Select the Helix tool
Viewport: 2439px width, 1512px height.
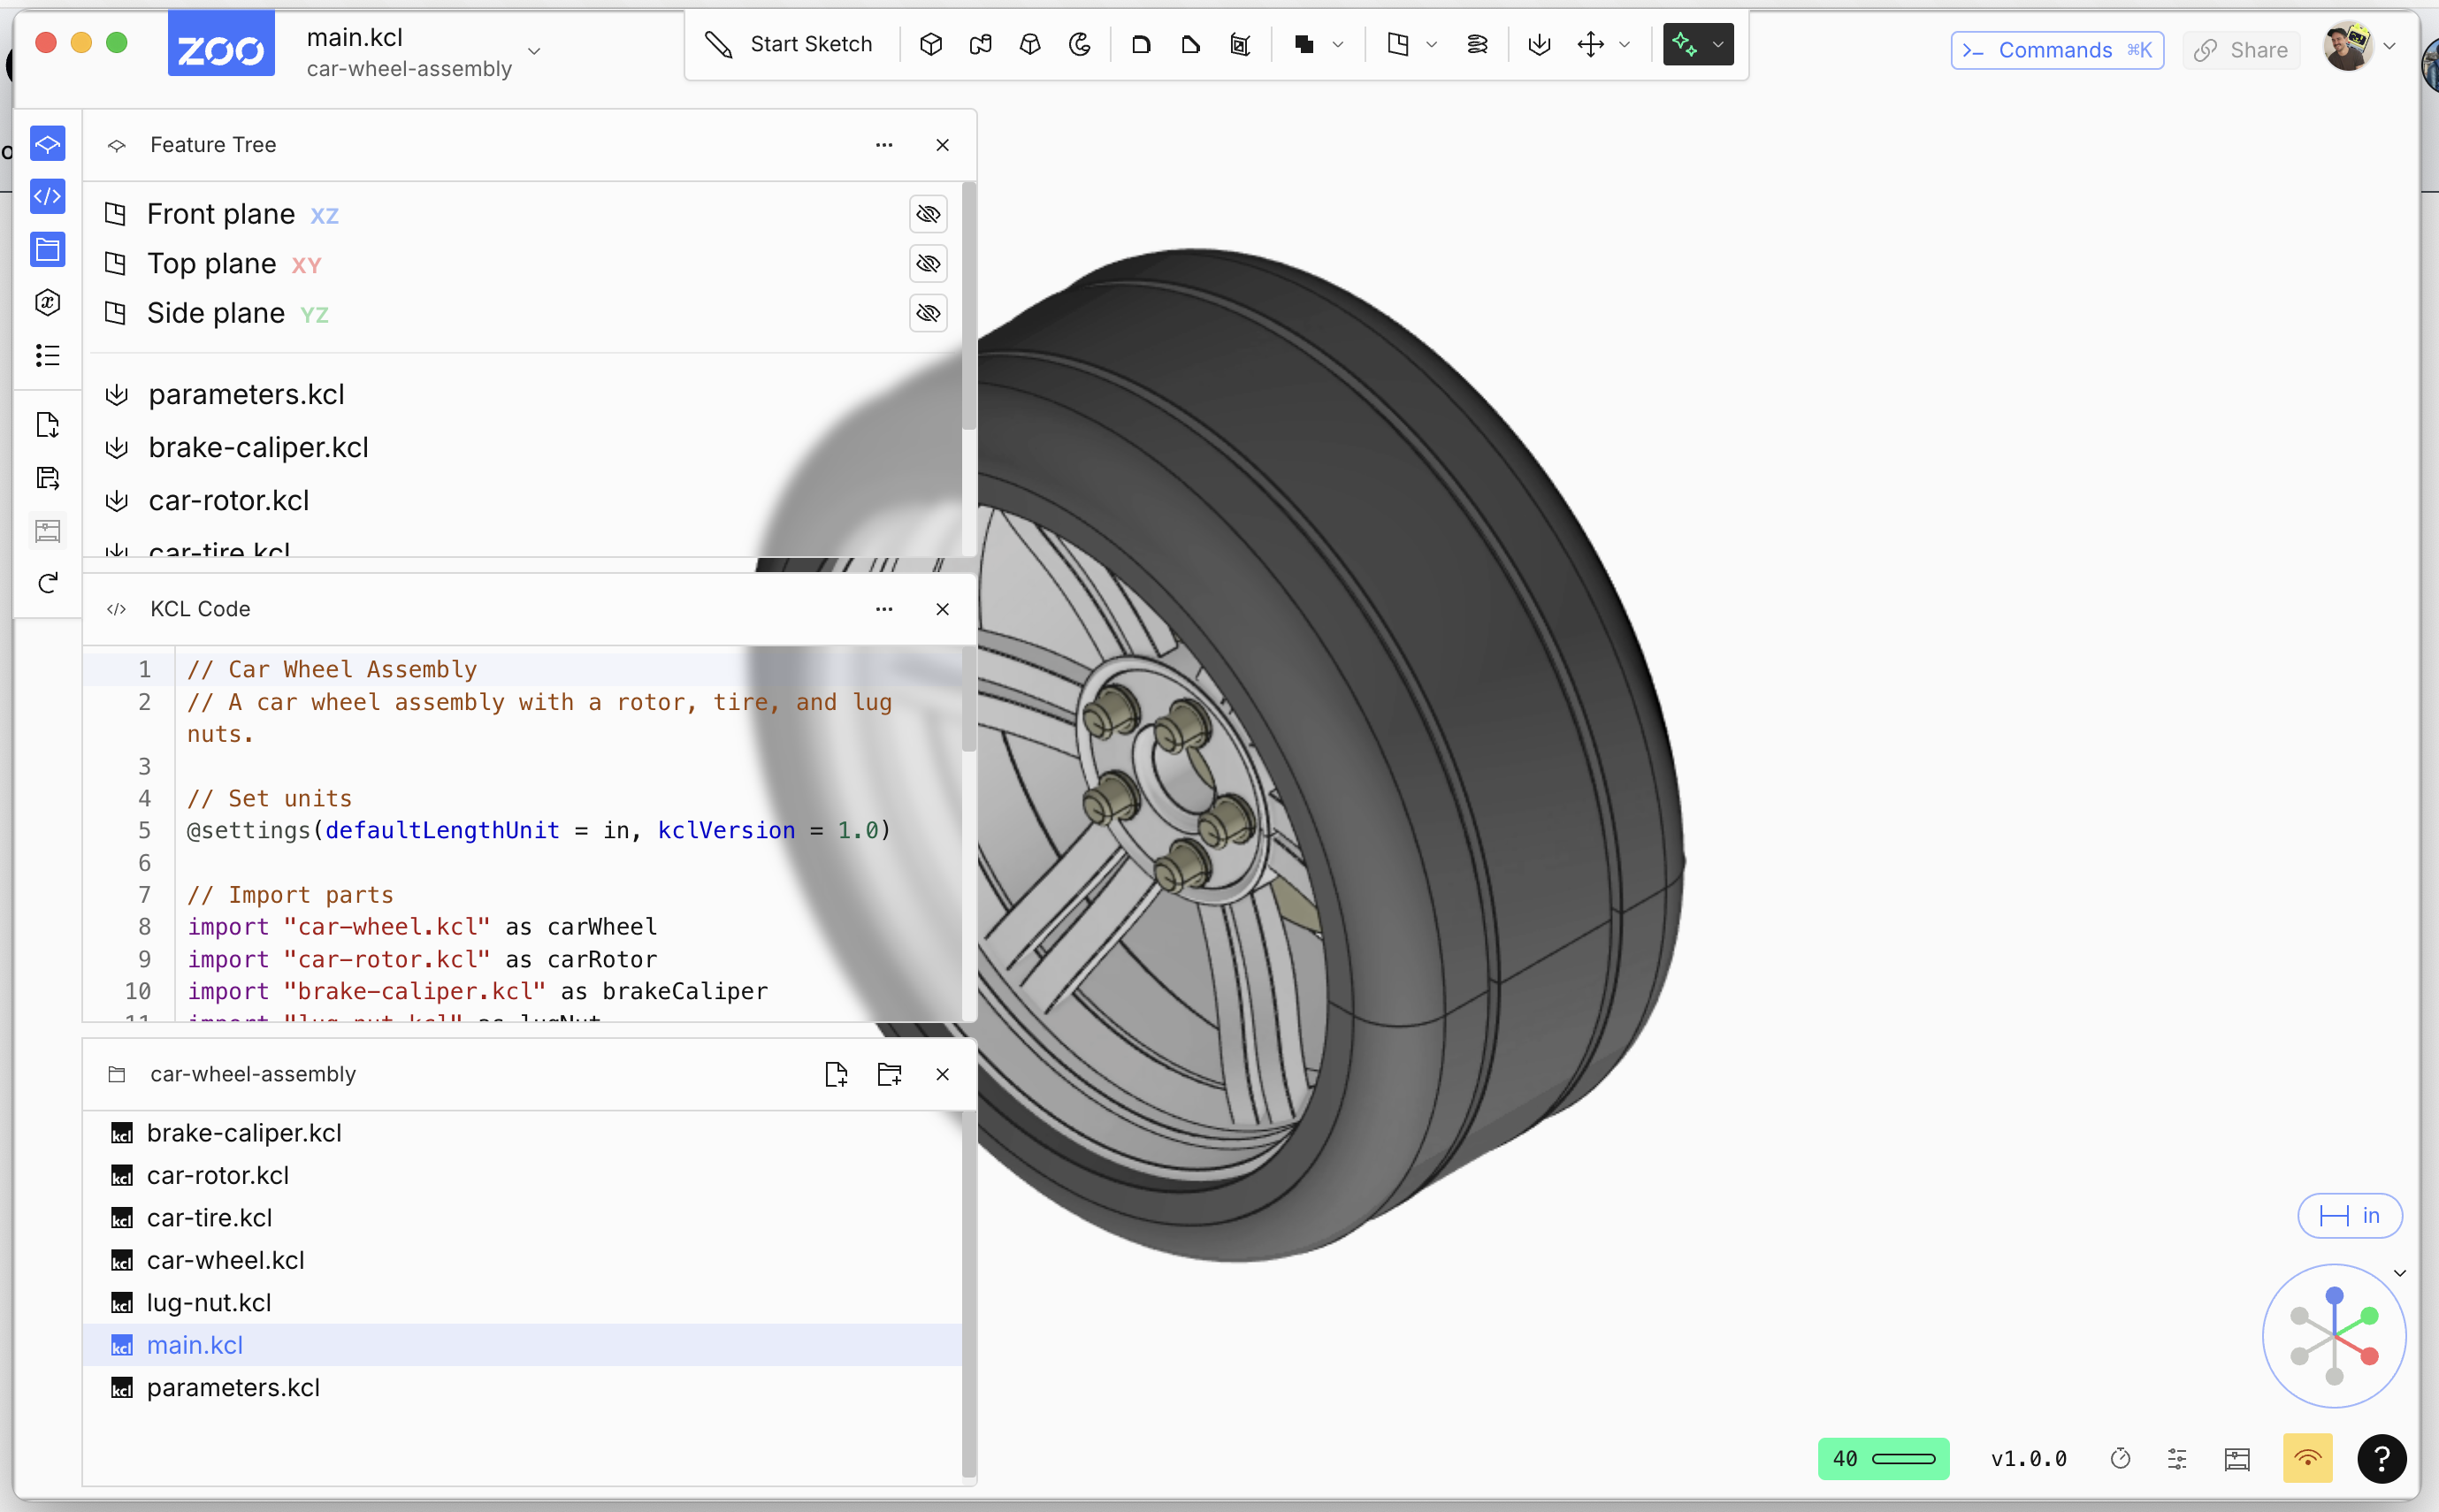1477,44
